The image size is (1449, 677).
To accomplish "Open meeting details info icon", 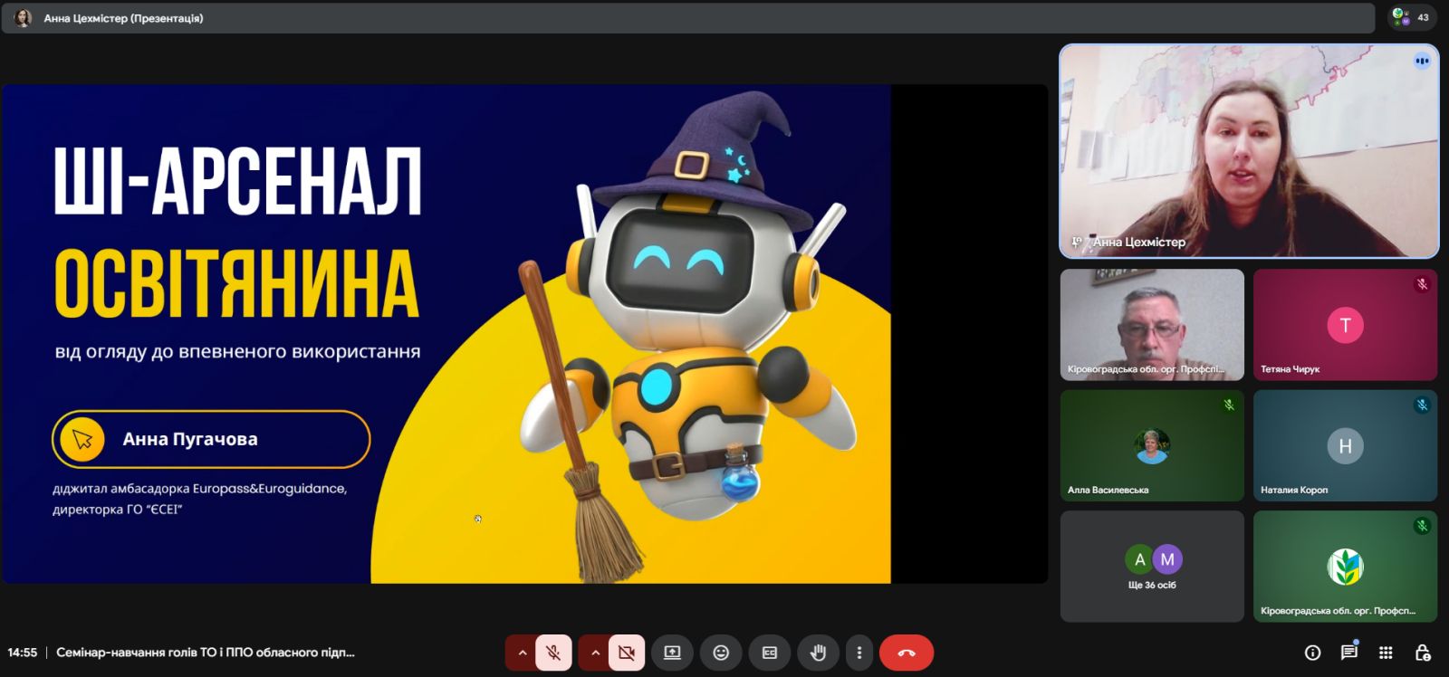I will 1312,653.
